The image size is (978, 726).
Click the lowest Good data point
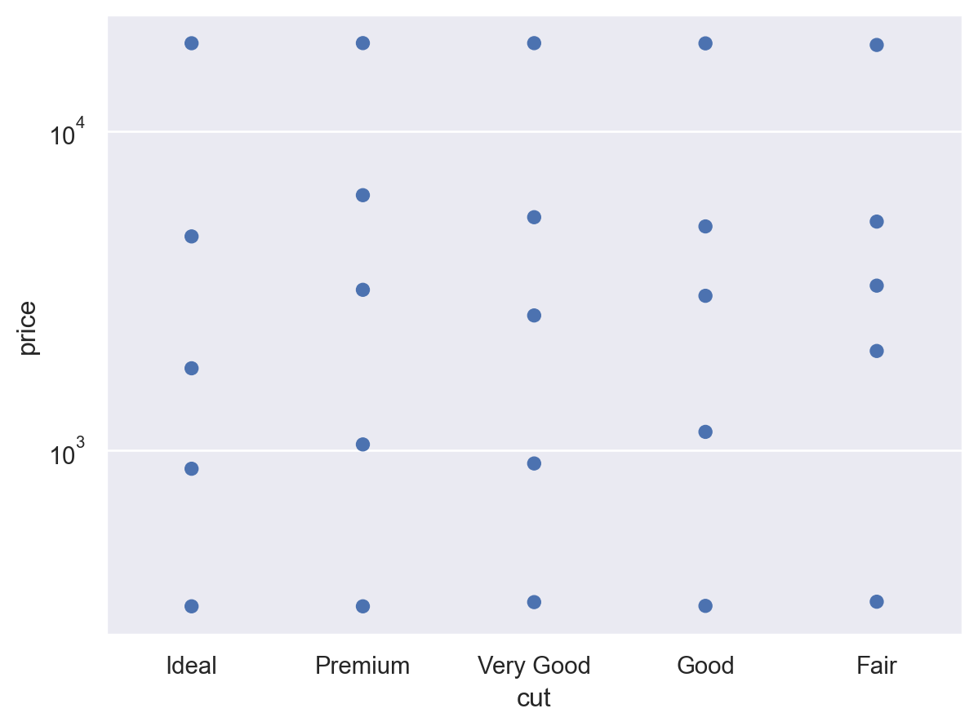coord(705,606)
